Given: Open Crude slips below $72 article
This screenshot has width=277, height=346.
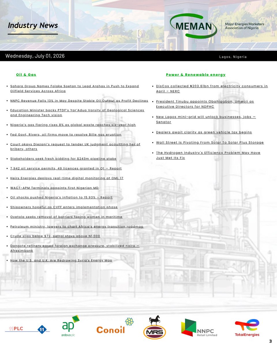Looking at the screenshot, I should pyautogui.click(x=55, y=236).
